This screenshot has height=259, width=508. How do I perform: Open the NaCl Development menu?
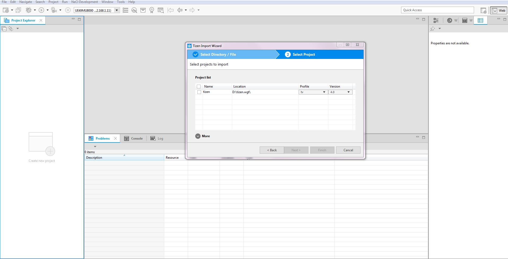click(x=85, y=2)
